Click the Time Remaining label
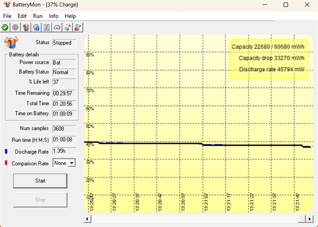Image resolution: width=318 pixels, height=227 pixels. [x=32, y=93]
